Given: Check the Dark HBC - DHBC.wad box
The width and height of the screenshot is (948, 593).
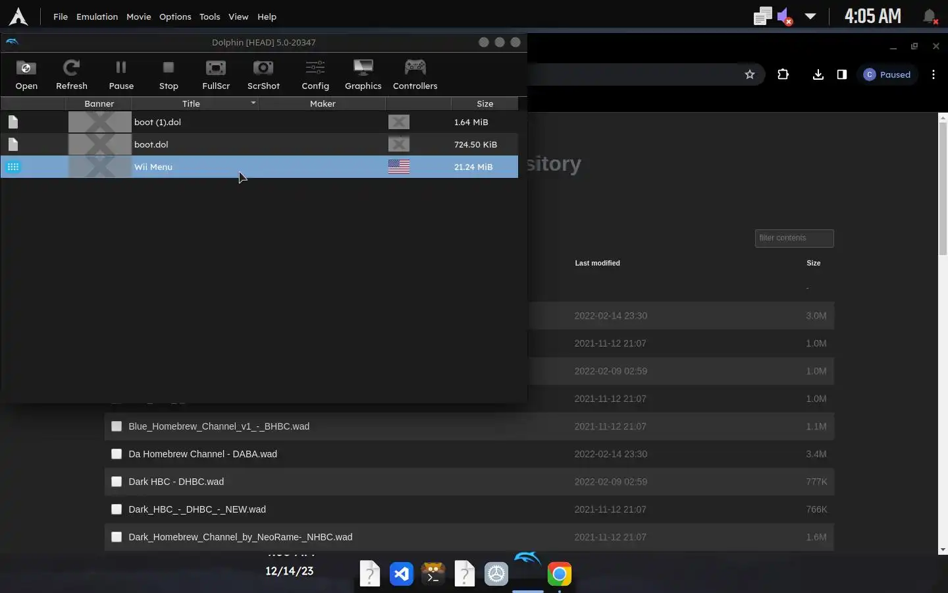Looking at the screenshot, I should pos(117,482).
